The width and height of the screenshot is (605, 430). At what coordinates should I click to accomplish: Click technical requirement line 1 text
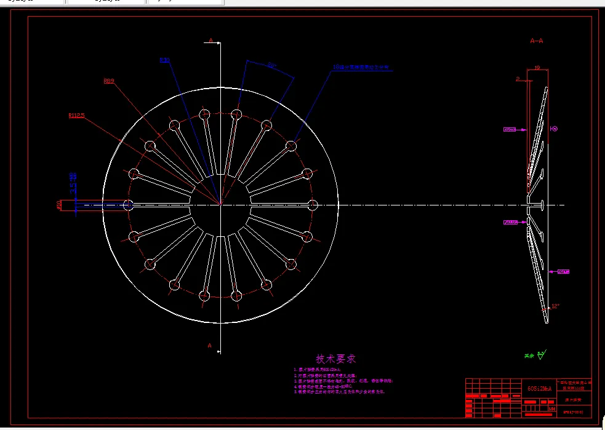pyautogui.click(x=317, y=370)
